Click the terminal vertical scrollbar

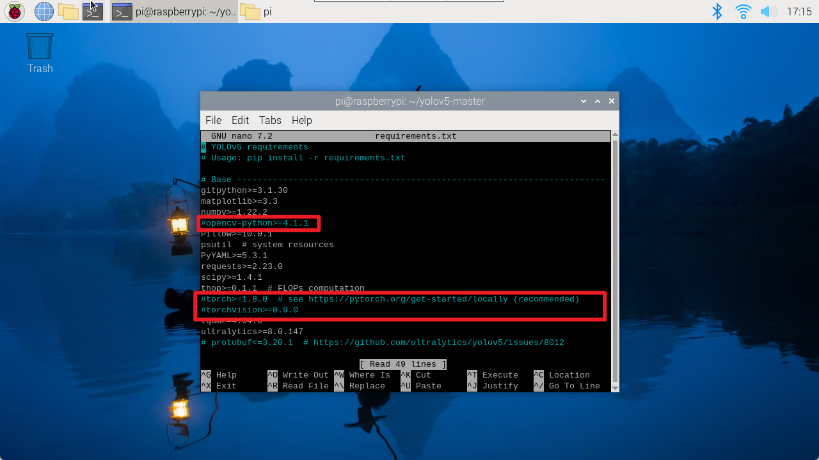coord(615,261)
